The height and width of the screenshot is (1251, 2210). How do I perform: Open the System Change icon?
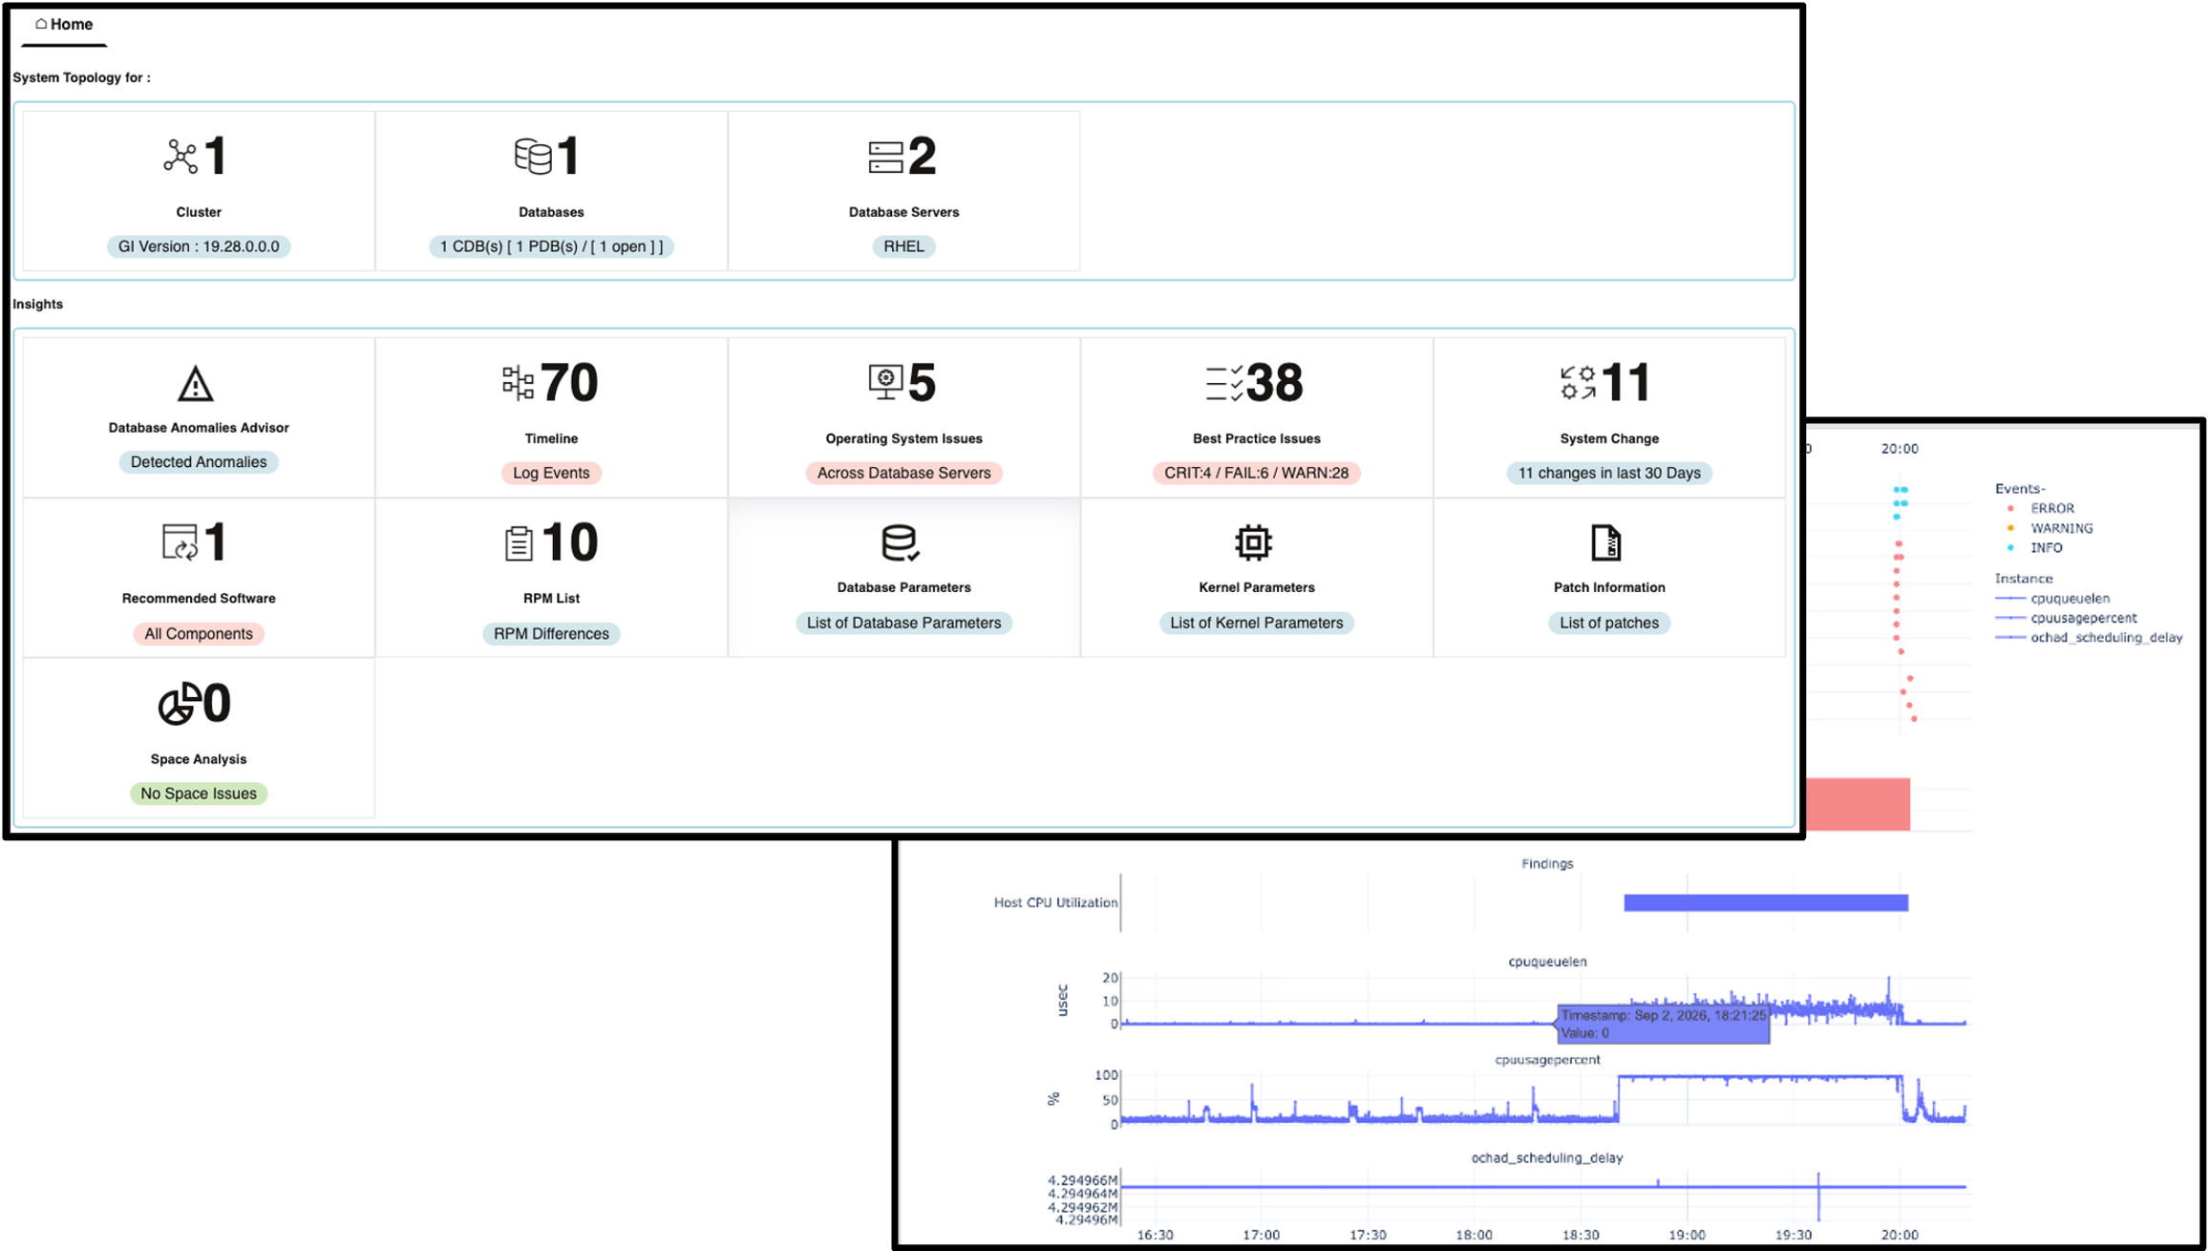1578,383
